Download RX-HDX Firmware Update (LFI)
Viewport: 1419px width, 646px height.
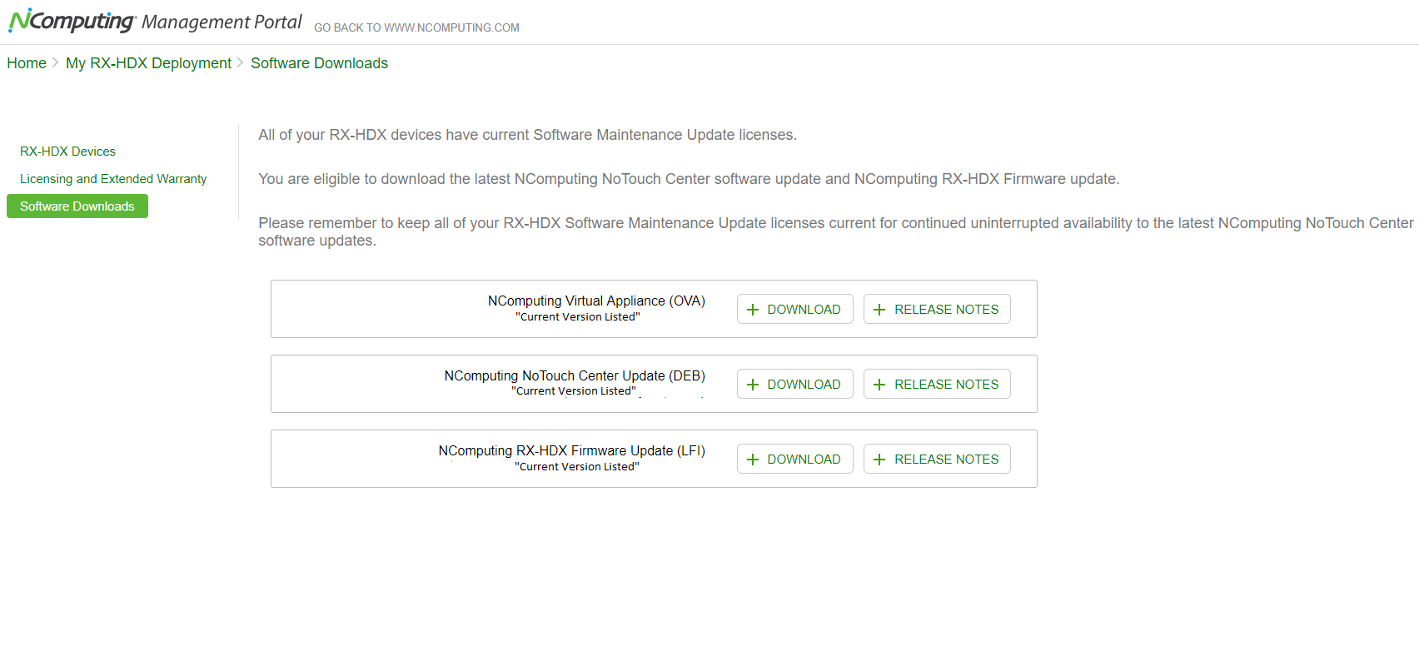tap(794, 459)
